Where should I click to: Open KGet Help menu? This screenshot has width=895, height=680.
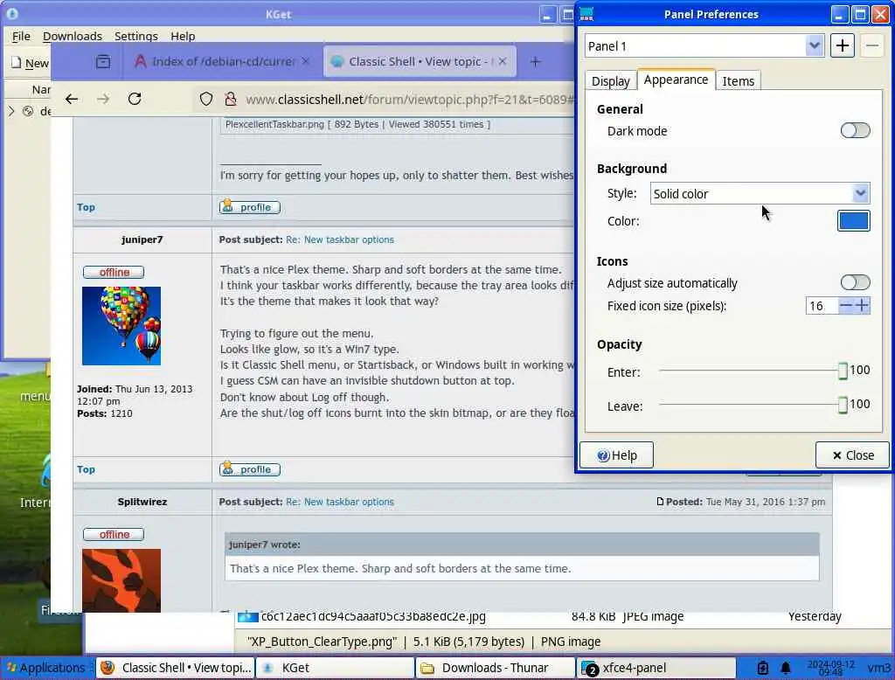pos(183,36)
